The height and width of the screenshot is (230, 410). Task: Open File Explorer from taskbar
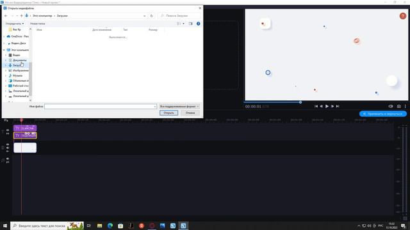[x=100, y=226]
